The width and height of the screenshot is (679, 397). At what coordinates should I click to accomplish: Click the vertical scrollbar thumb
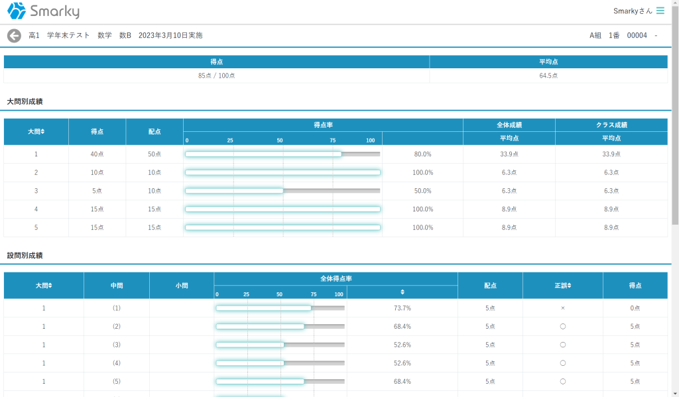pos(675,115)
